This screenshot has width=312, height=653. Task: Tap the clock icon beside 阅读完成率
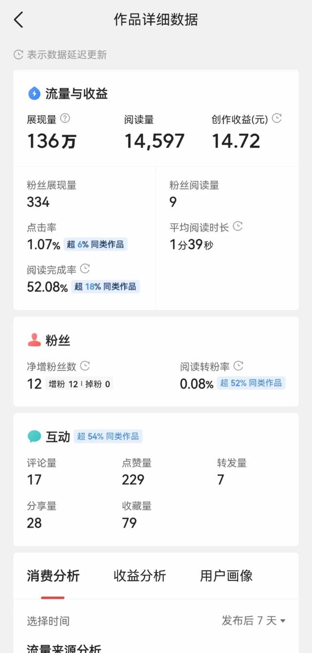85,269
